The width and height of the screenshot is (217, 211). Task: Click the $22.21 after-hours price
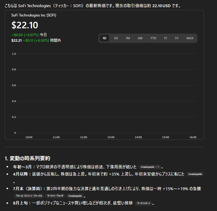tap(17, 40)
